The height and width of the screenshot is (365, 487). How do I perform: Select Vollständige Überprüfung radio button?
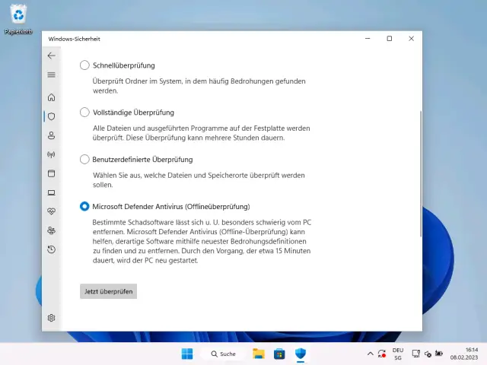coord(84,112)
